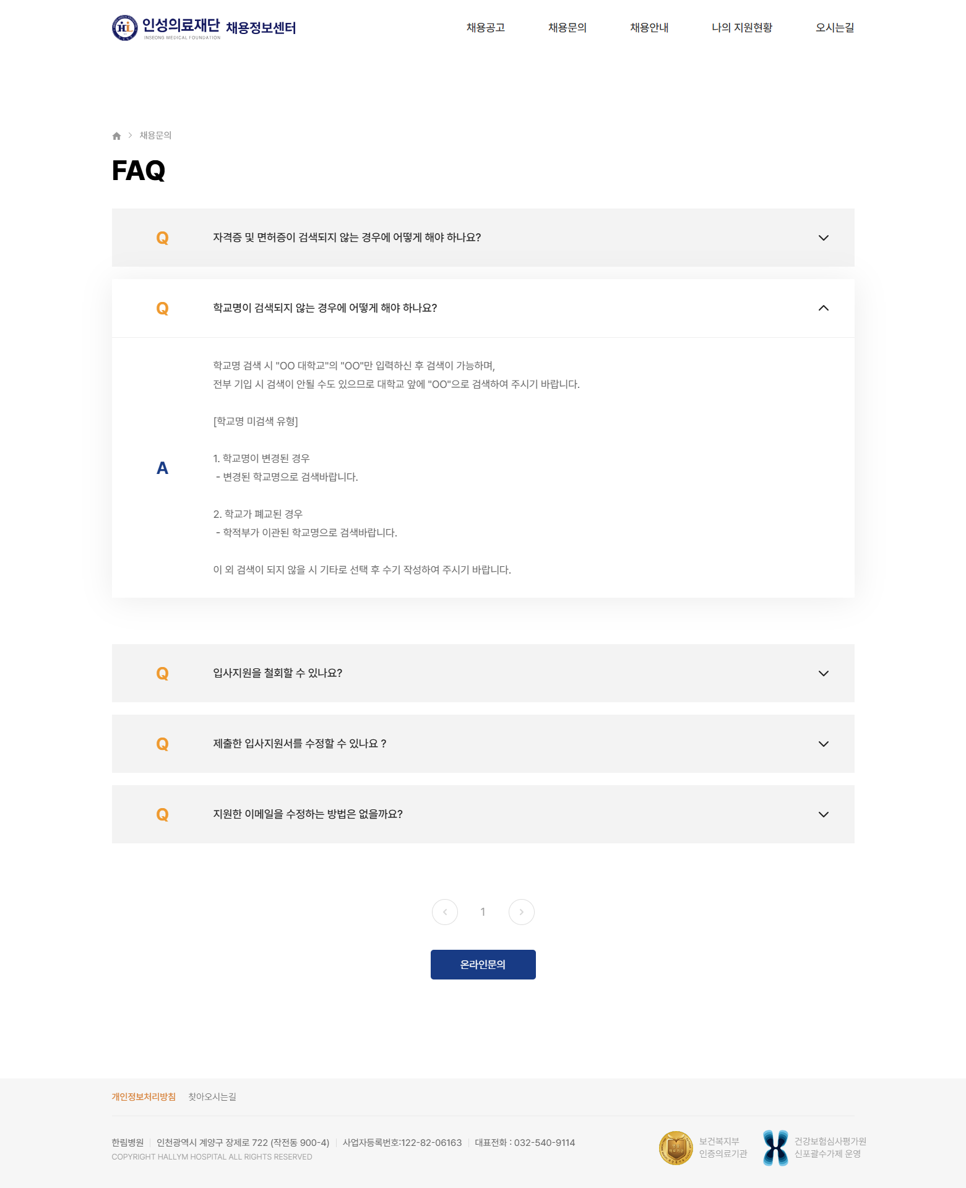
Task: Open the 오시는길 menu
Action: pos(835,28)
